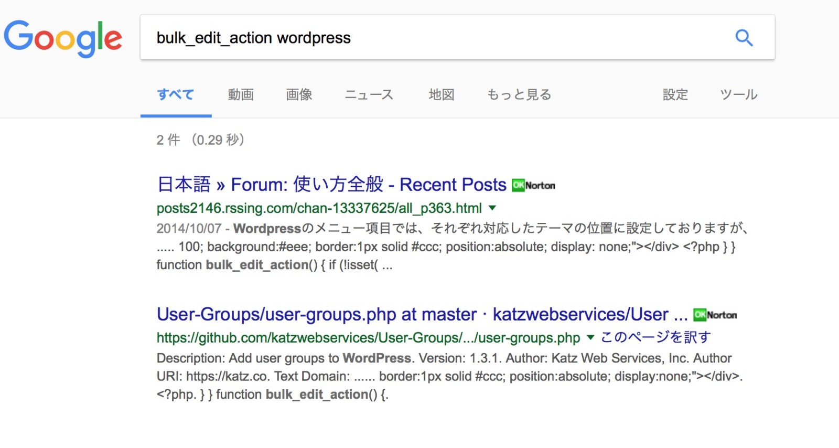Open the 地図 tab
This screenshot has height=448, width=839.
(442, 95)
